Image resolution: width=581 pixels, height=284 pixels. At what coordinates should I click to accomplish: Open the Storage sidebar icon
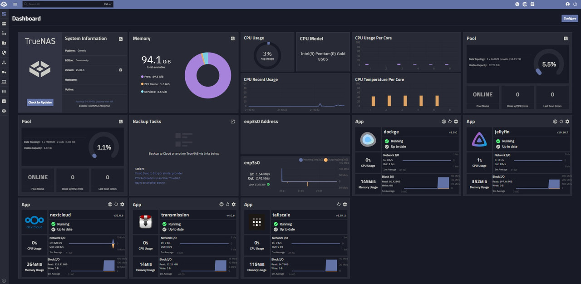pos(4,24)
